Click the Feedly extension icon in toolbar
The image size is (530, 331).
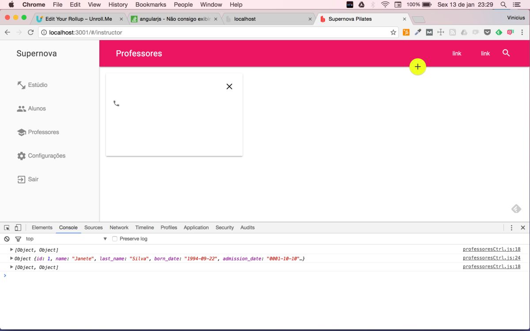click(499, 32)
